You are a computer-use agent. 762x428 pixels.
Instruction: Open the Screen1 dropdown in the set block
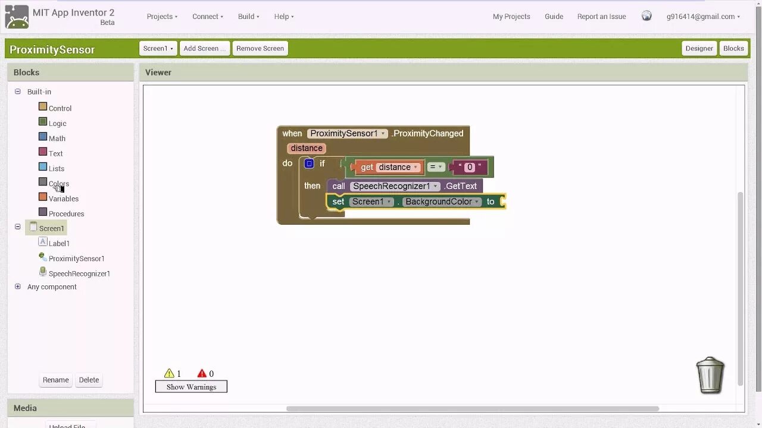pyautogui.click(x=371, y=202)
